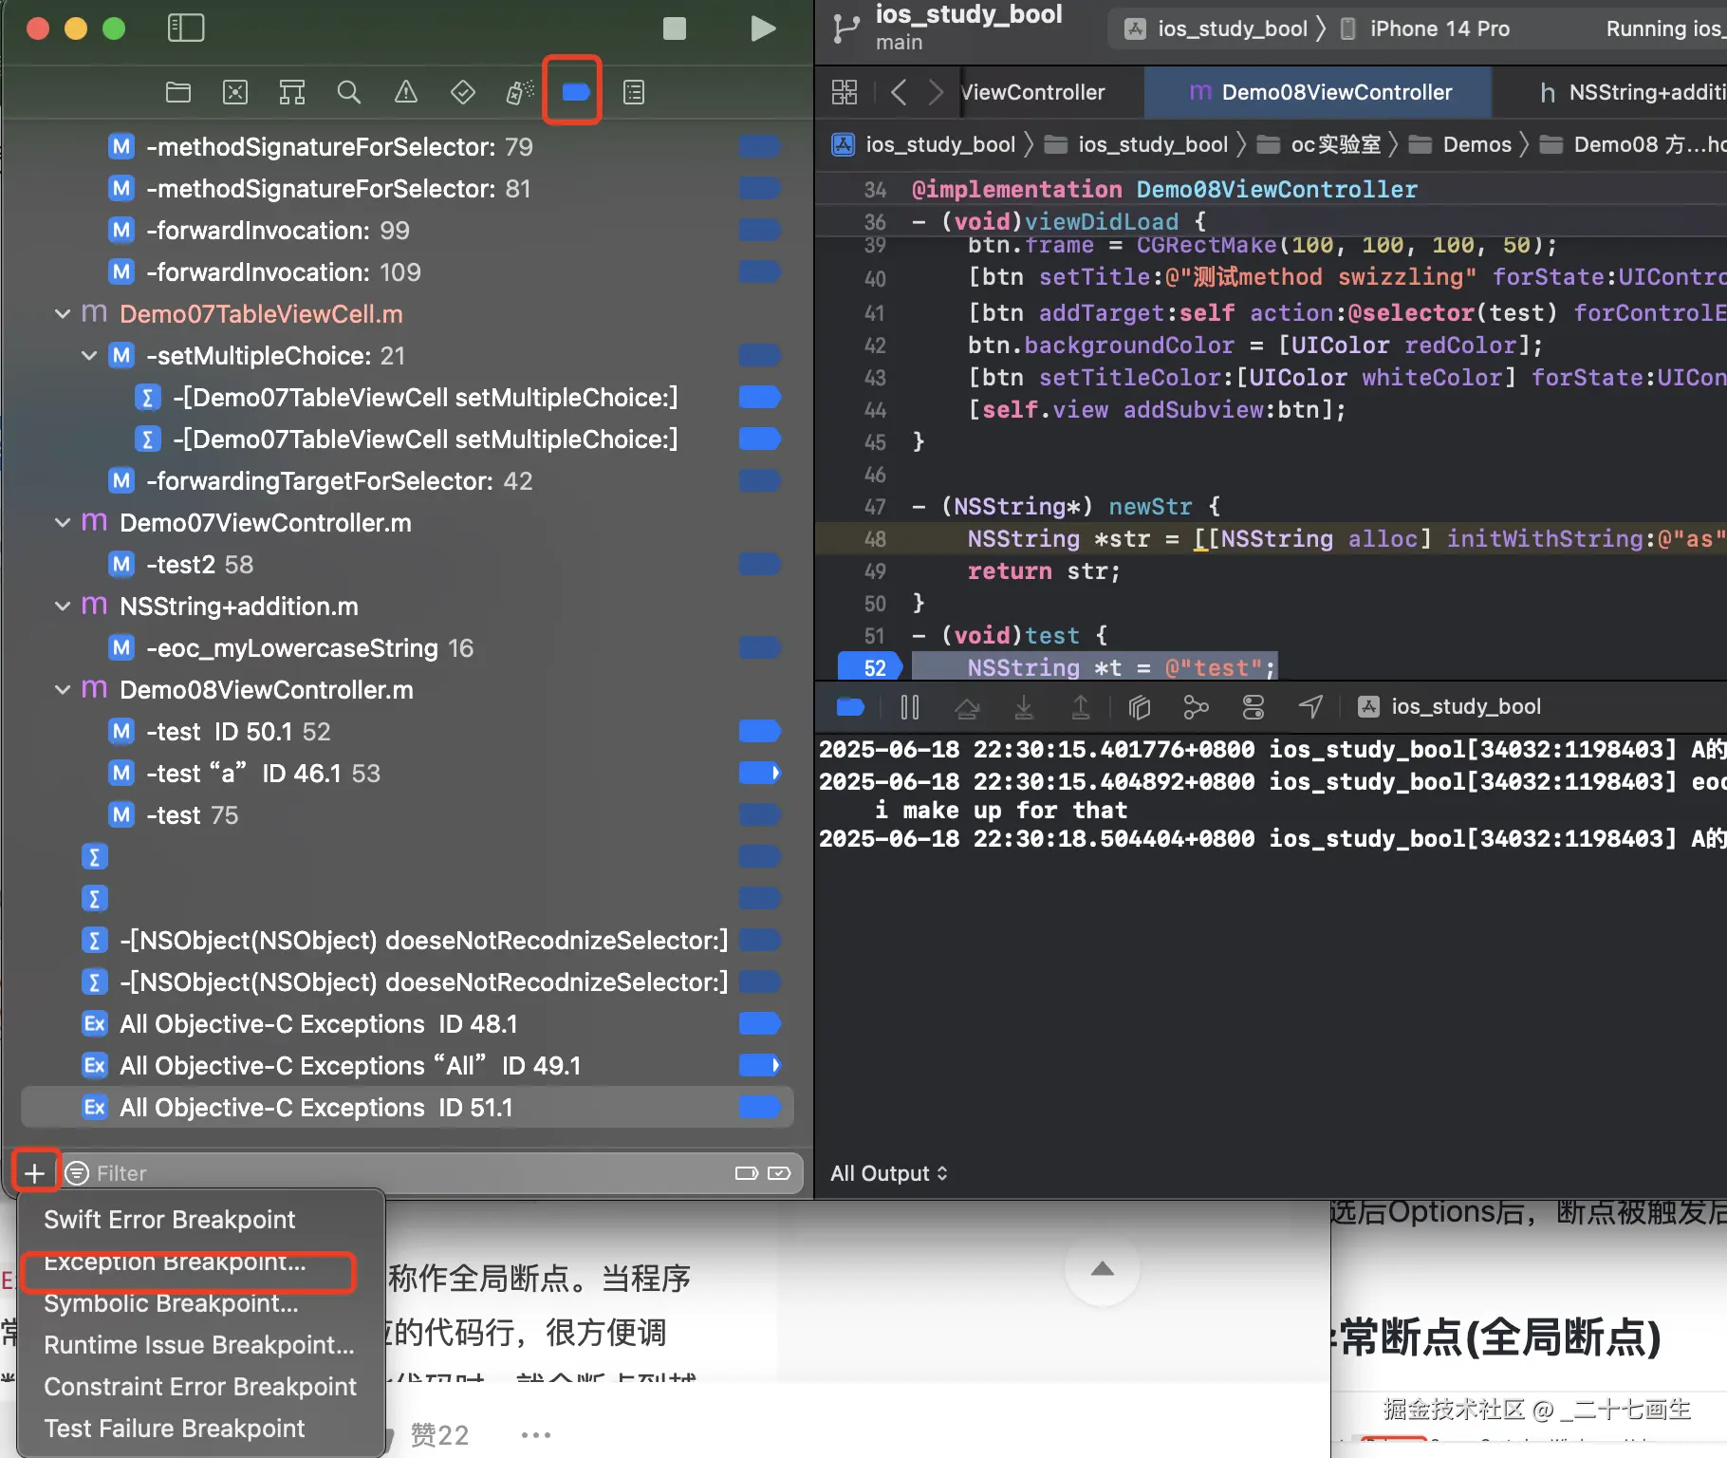Open the oc实验室 breadcrumb folder menu

point(1320,144)
